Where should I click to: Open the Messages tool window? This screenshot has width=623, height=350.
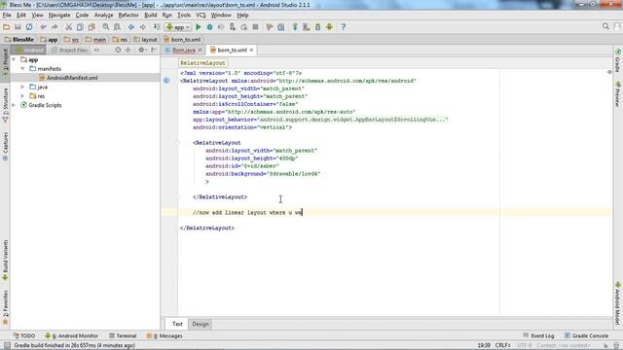tap(165, 335)
